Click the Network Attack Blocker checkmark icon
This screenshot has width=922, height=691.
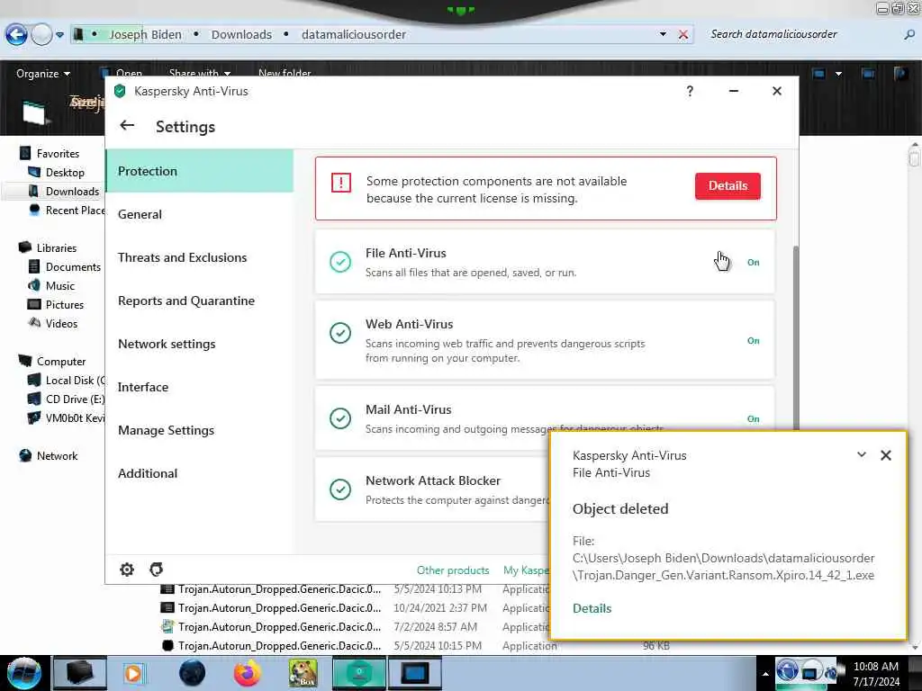point(339,489)
